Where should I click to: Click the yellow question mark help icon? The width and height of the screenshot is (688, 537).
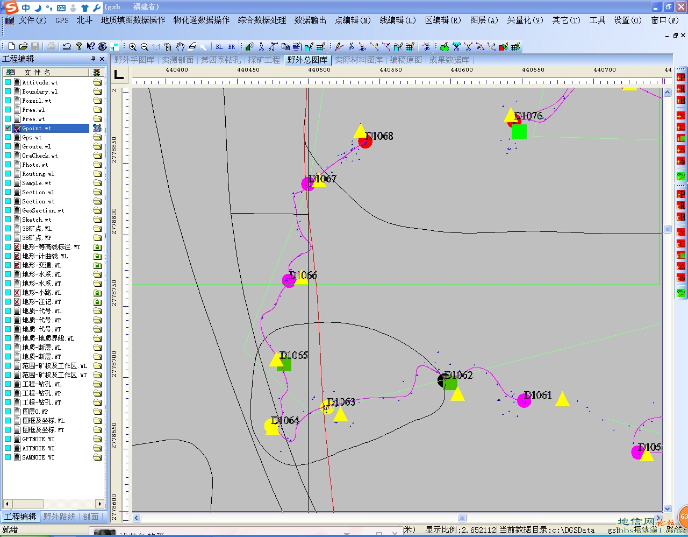(79, 47)
